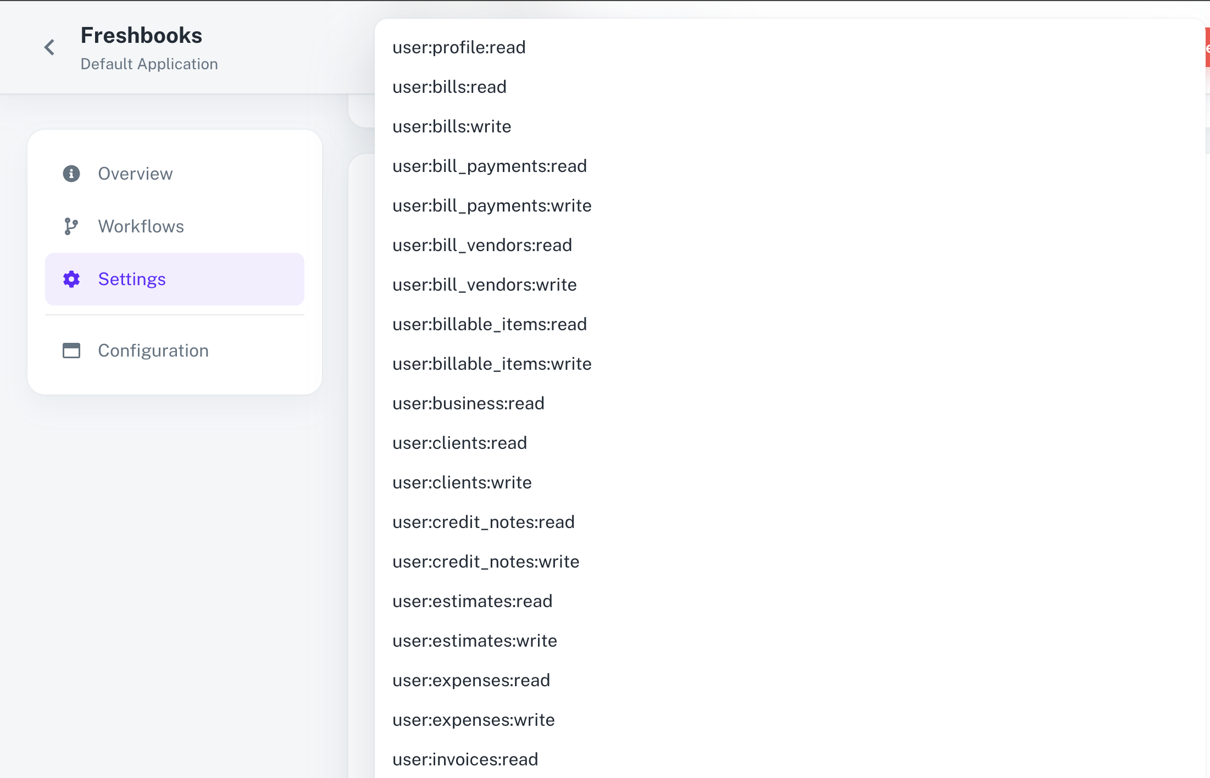This screenshot has height=778, width=1210.
Task: Click the back arrow beside Freshbooks
Action: coord(49,47)
